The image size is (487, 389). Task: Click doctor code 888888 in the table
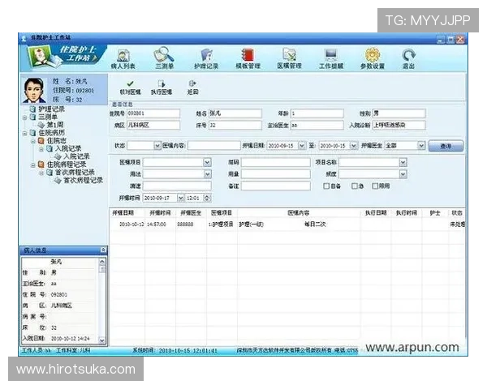[185, 224]
